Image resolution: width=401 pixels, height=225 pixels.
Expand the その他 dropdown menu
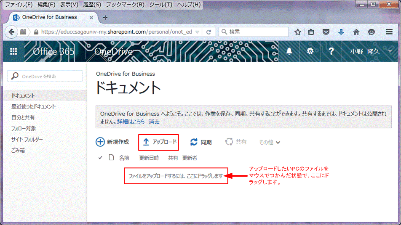[x=270, y=142]
